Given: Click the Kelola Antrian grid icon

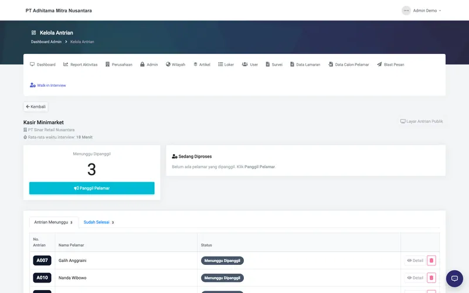Looking at the screenshot, I should pyautogui.click(x=33, y=33).
